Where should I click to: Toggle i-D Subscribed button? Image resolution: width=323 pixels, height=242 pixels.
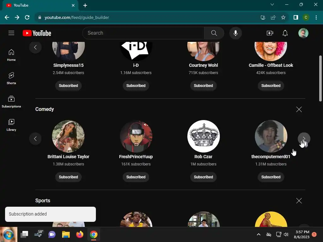(136, 86)
